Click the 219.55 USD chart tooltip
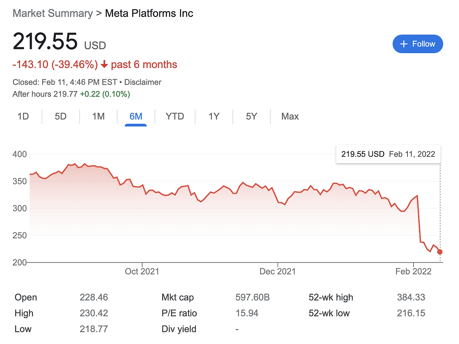 pyautogui.click(x=388, y=154)
